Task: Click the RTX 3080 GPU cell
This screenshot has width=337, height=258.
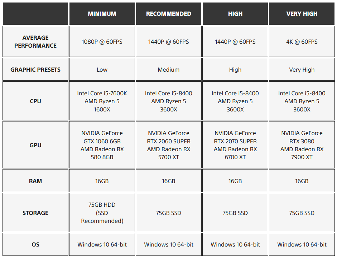Action: [302, 145]
